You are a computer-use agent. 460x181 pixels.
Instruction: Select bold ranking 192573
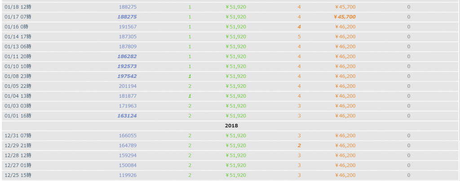[127, 66]
